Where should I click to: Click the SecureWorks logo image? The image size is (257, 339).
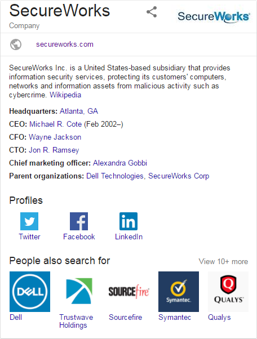(214, 17)
